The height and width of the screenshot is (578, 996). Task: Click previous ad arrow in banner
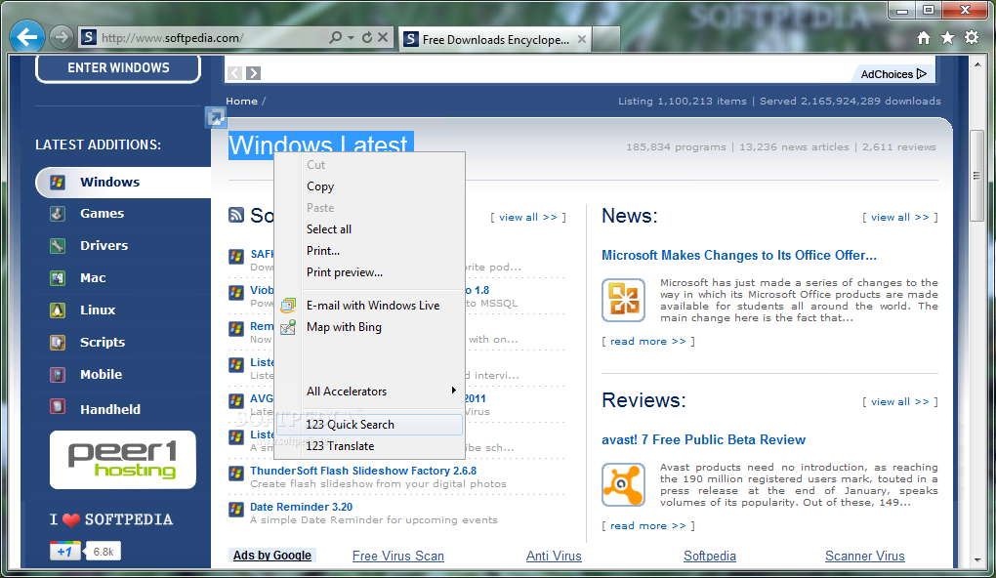coord(235,73)
